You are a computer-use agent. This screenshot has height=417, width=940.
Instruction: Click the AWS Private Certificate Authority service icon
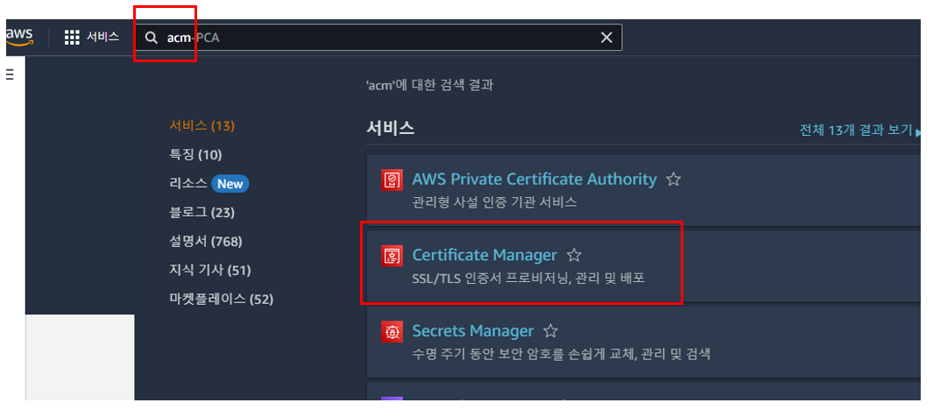coord(392,180)
